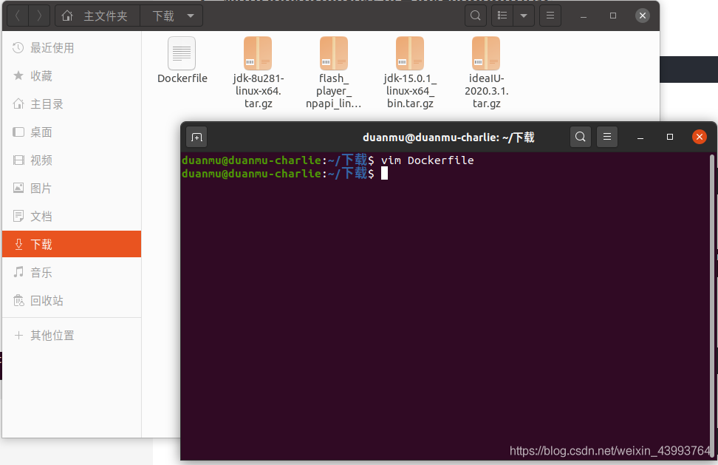Expand view options dropdown arrow
This screenshot has width=718, height=465.
pyautogui.click(x=524, y=16)
